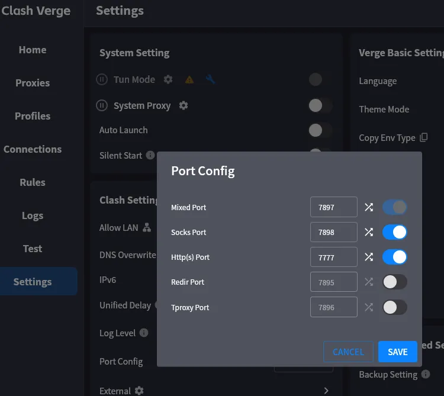This screenshot has height=396, width=444.
Task: Click the Tun Mode wrench icon
Action: tap(210, 79)
